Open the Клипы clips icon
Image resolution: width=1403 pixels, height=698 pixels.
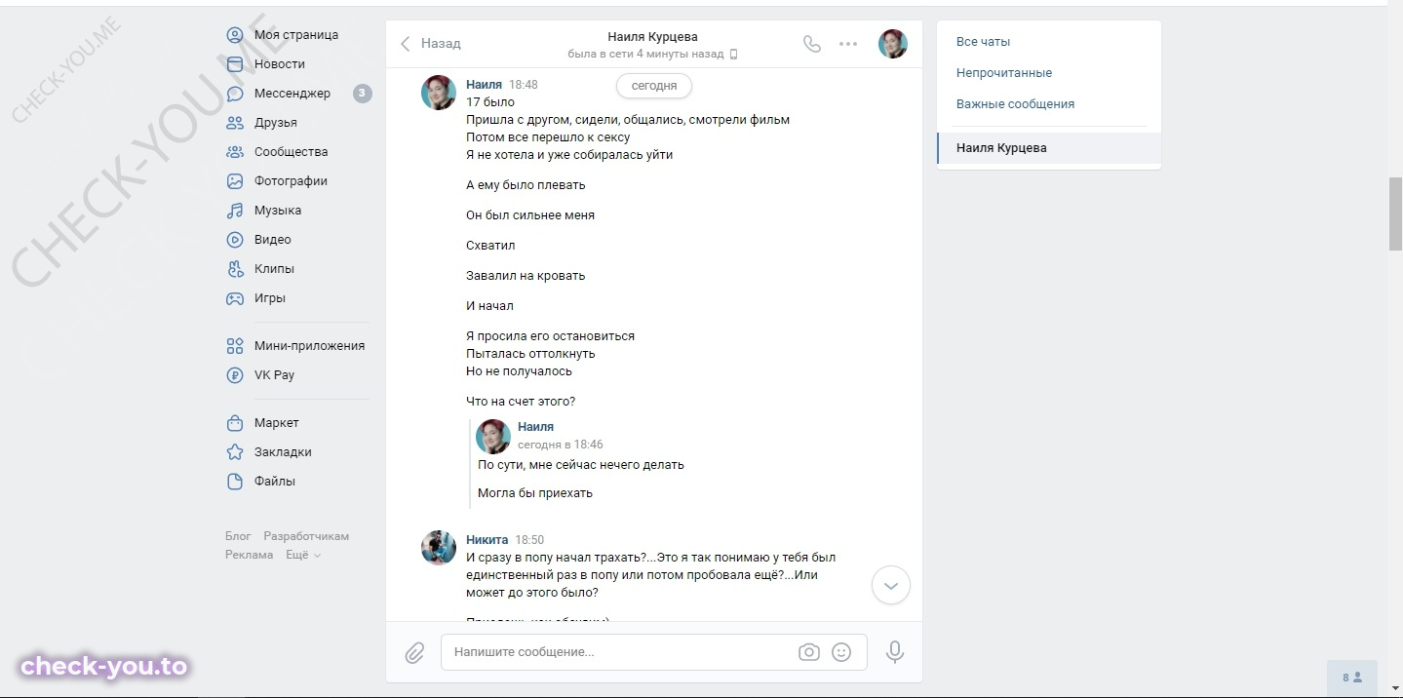(235, 269)
